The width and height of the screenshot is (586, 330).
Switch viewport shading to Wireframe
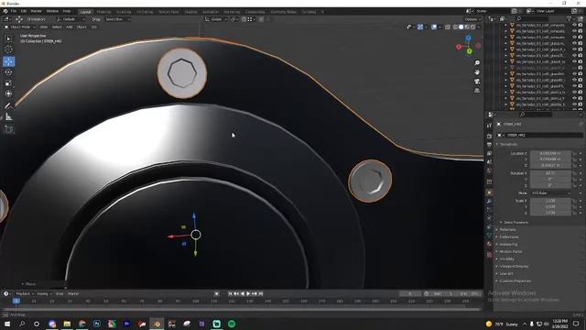coord(455,27)
